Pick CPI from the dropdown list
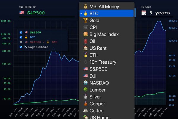The image size is (178, 119). click(107, 27)
